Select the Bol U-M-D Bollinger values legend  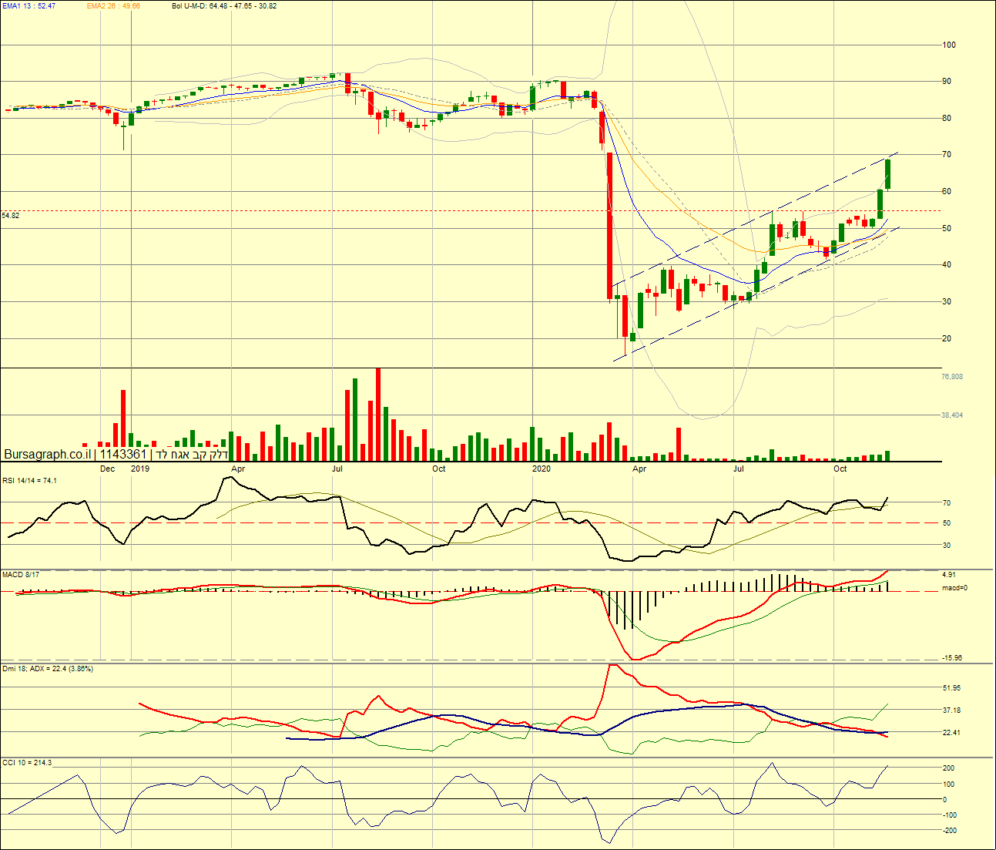click(x=224, y=6)
